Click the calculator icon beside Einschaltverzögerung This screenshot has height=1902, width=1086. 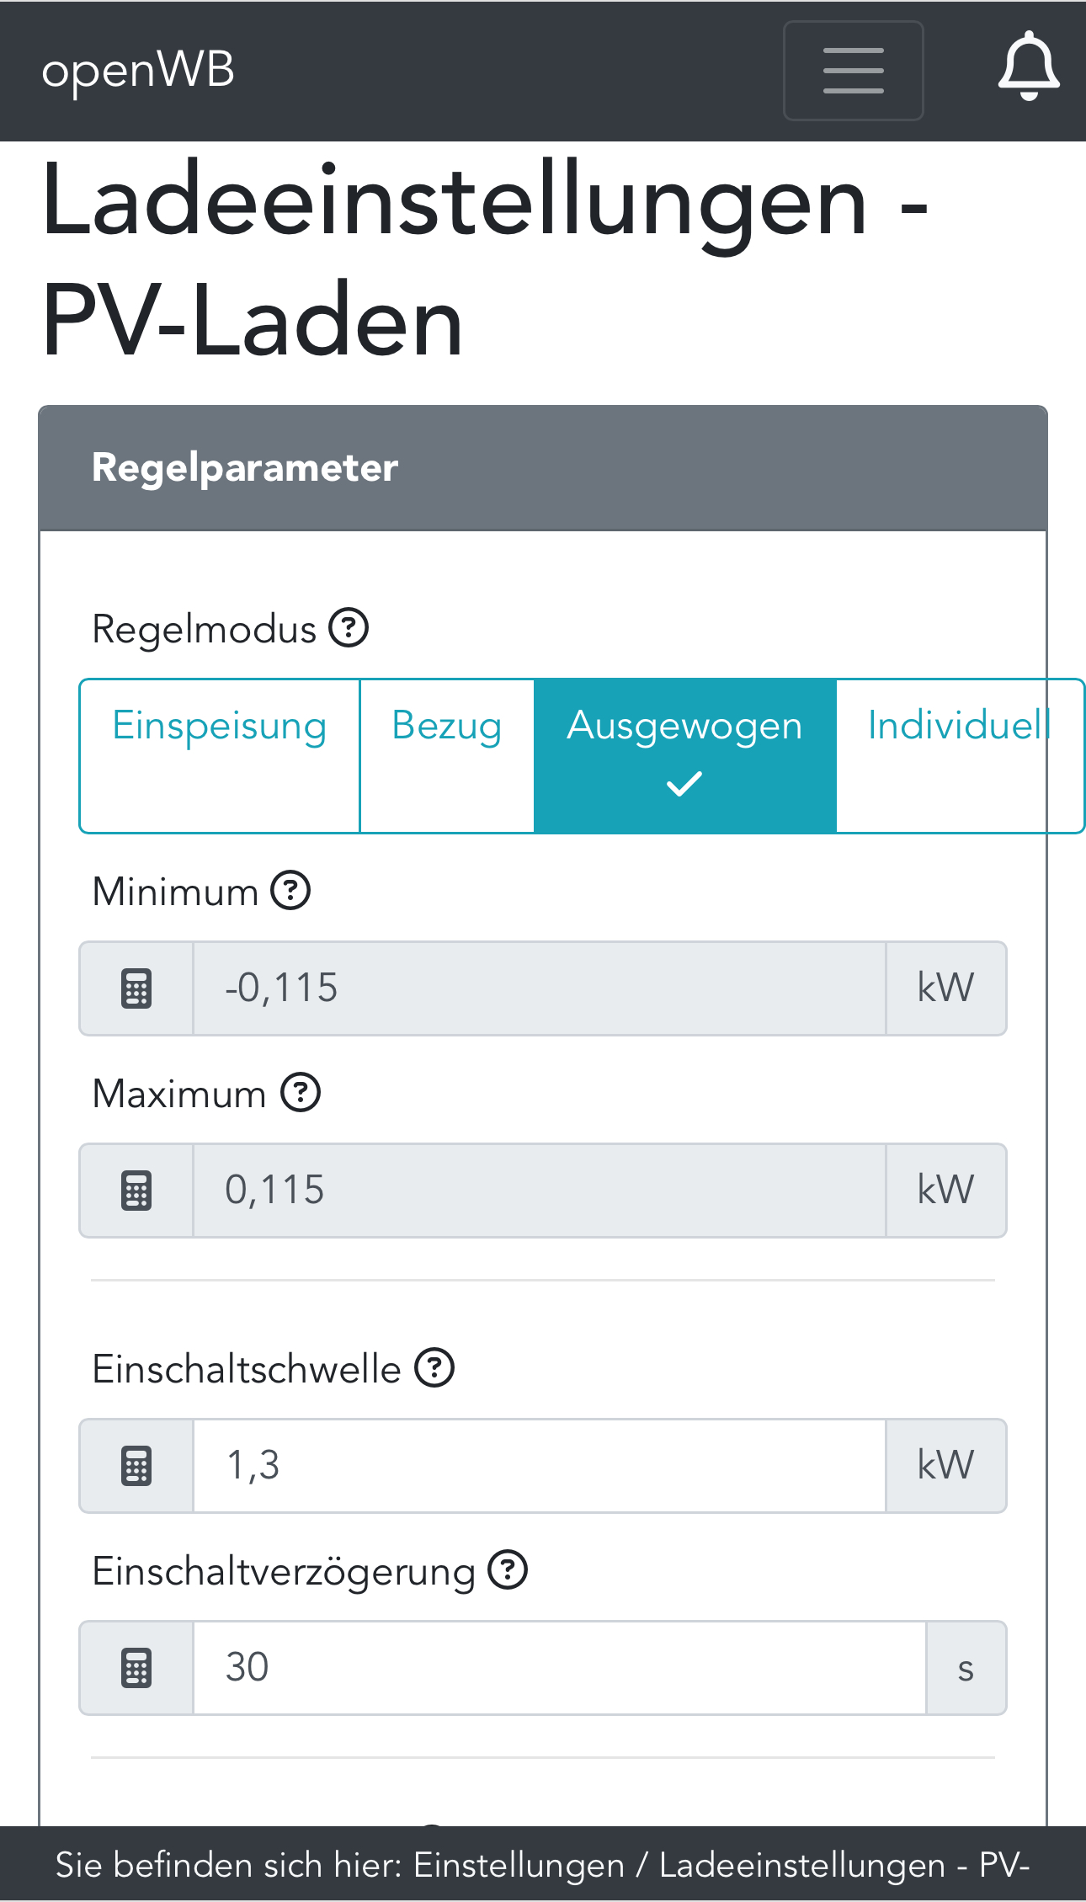click(136, 1668)
